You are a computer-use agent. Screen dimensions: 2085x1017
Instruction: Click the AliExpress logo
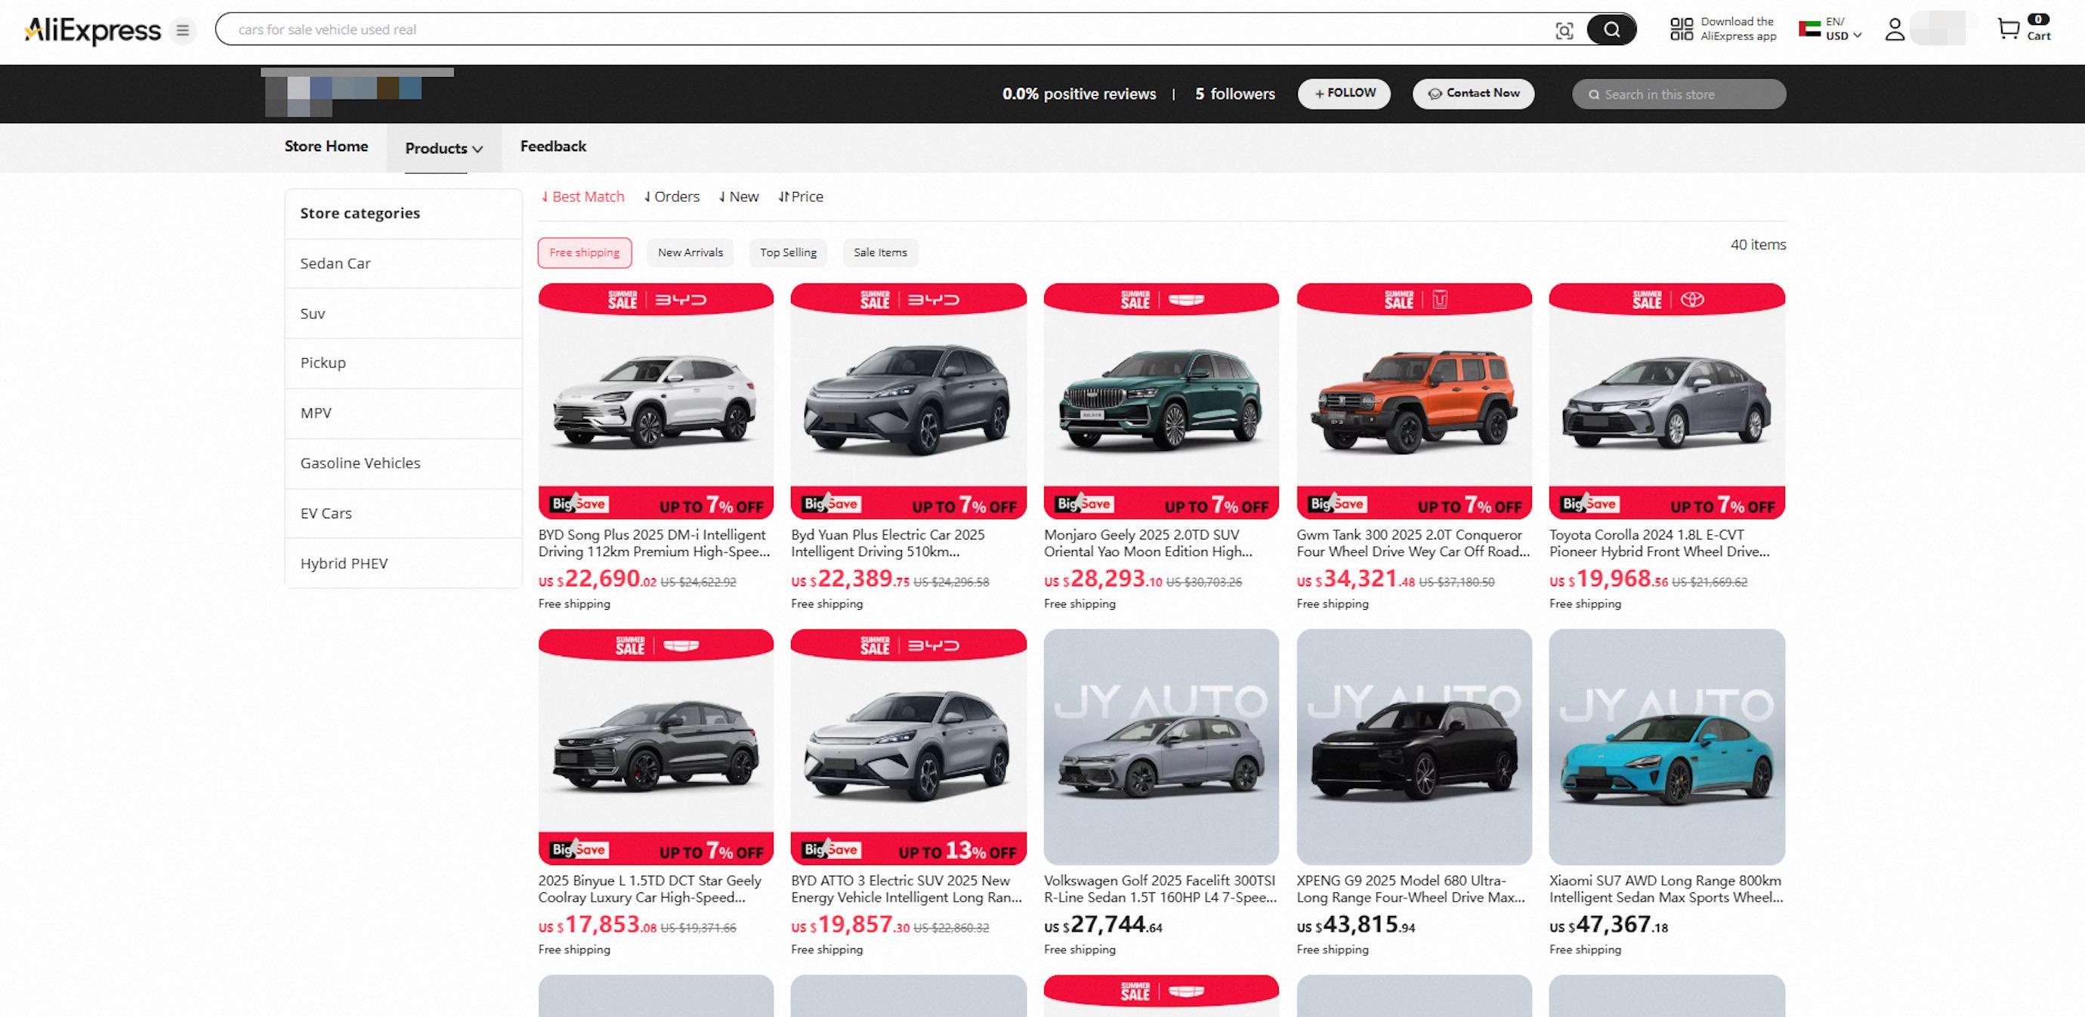93,30
